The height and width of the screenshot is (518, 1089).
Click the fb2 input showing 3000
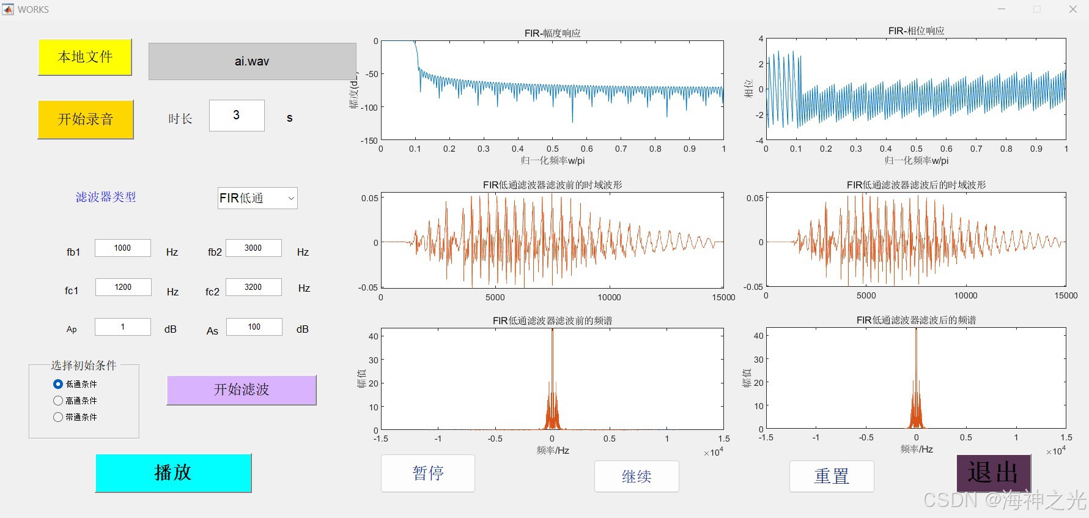(254, 248)
